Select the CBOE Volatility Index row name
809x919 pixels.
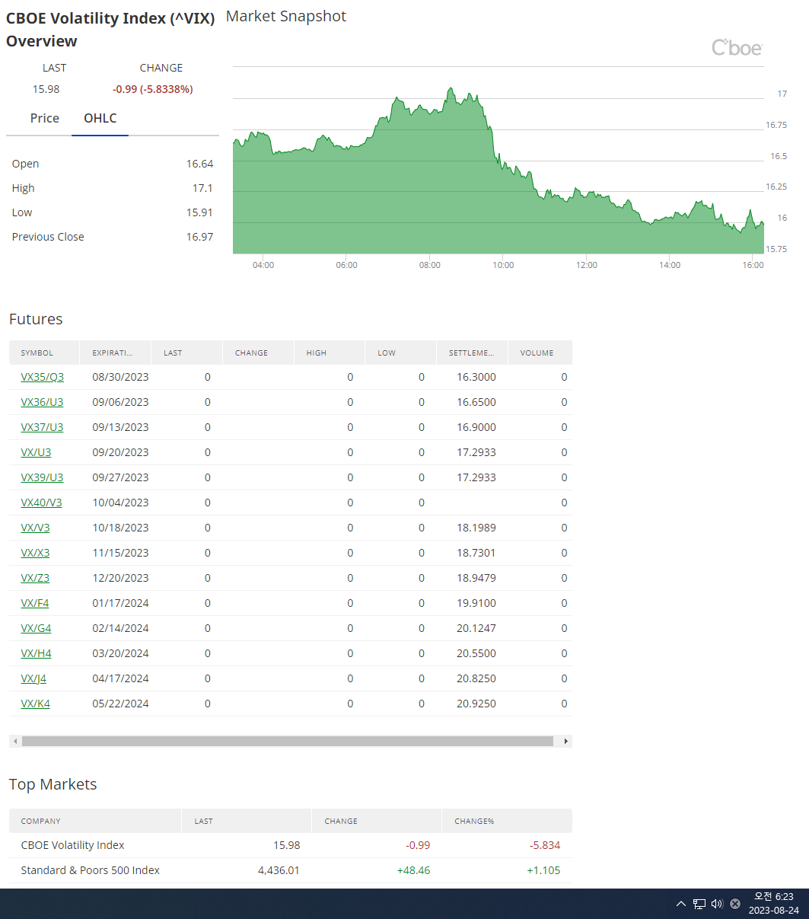[72, 845]
